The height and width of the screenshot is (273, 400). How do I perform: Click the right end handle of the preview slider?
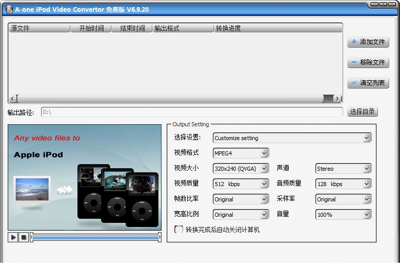point(159,237)
